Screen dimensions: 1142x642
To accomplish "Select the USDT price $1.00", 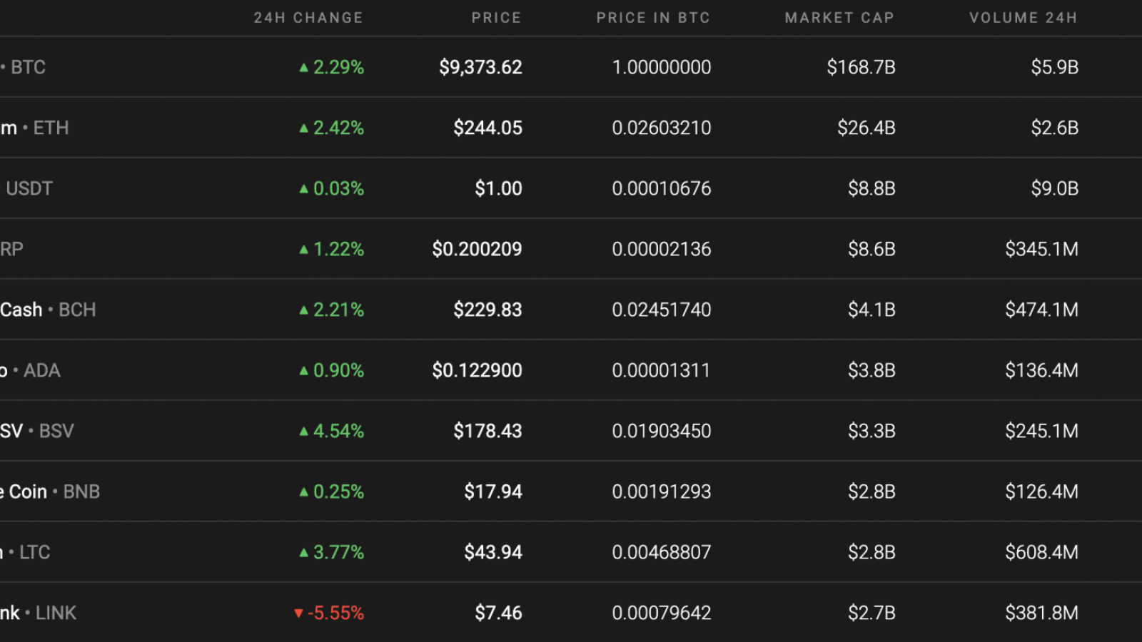I will click(499, 188).
